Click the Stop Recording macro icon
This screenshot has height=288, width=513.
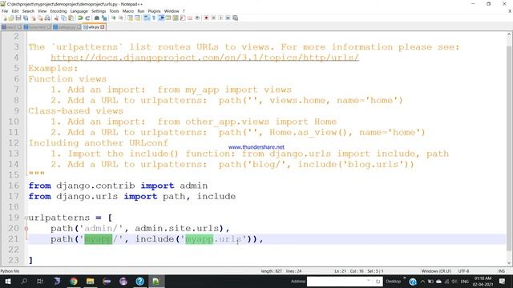coord(213,18)
